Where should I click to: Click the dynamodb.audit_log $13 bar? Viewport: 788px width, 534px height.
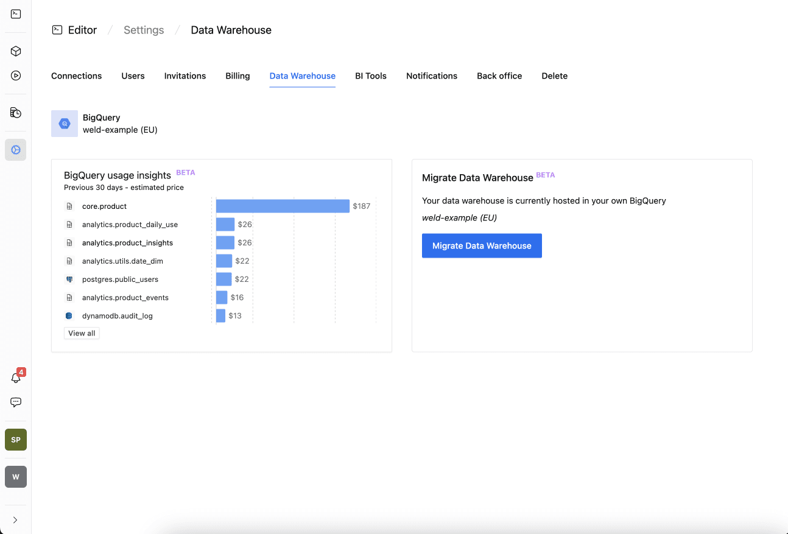[220, 315]
